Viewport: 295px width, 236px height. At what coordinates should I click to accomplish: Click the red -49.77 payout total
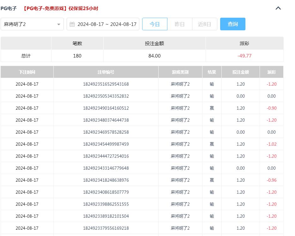click(x=244, y=56)
